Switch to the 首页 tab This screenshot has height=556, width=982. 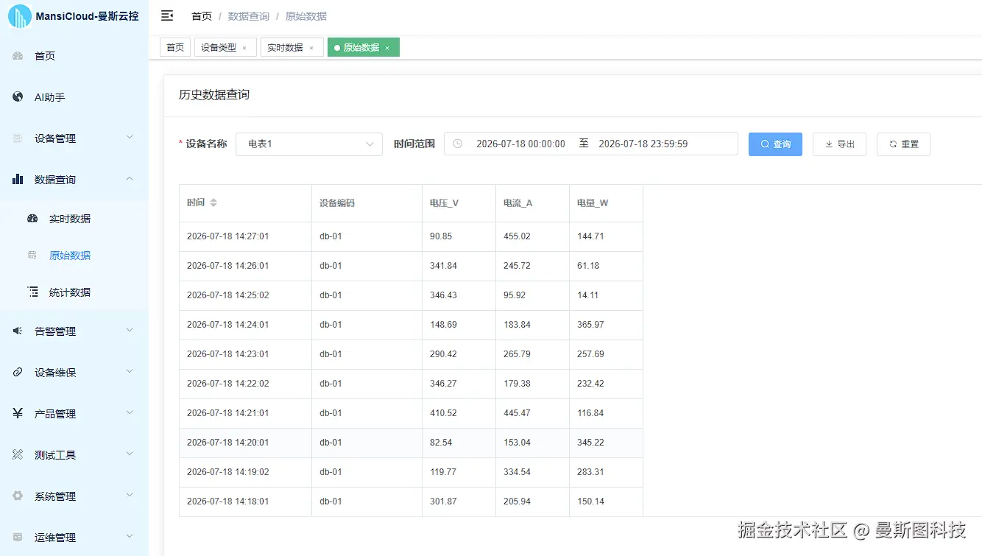(x=175, y=47)
